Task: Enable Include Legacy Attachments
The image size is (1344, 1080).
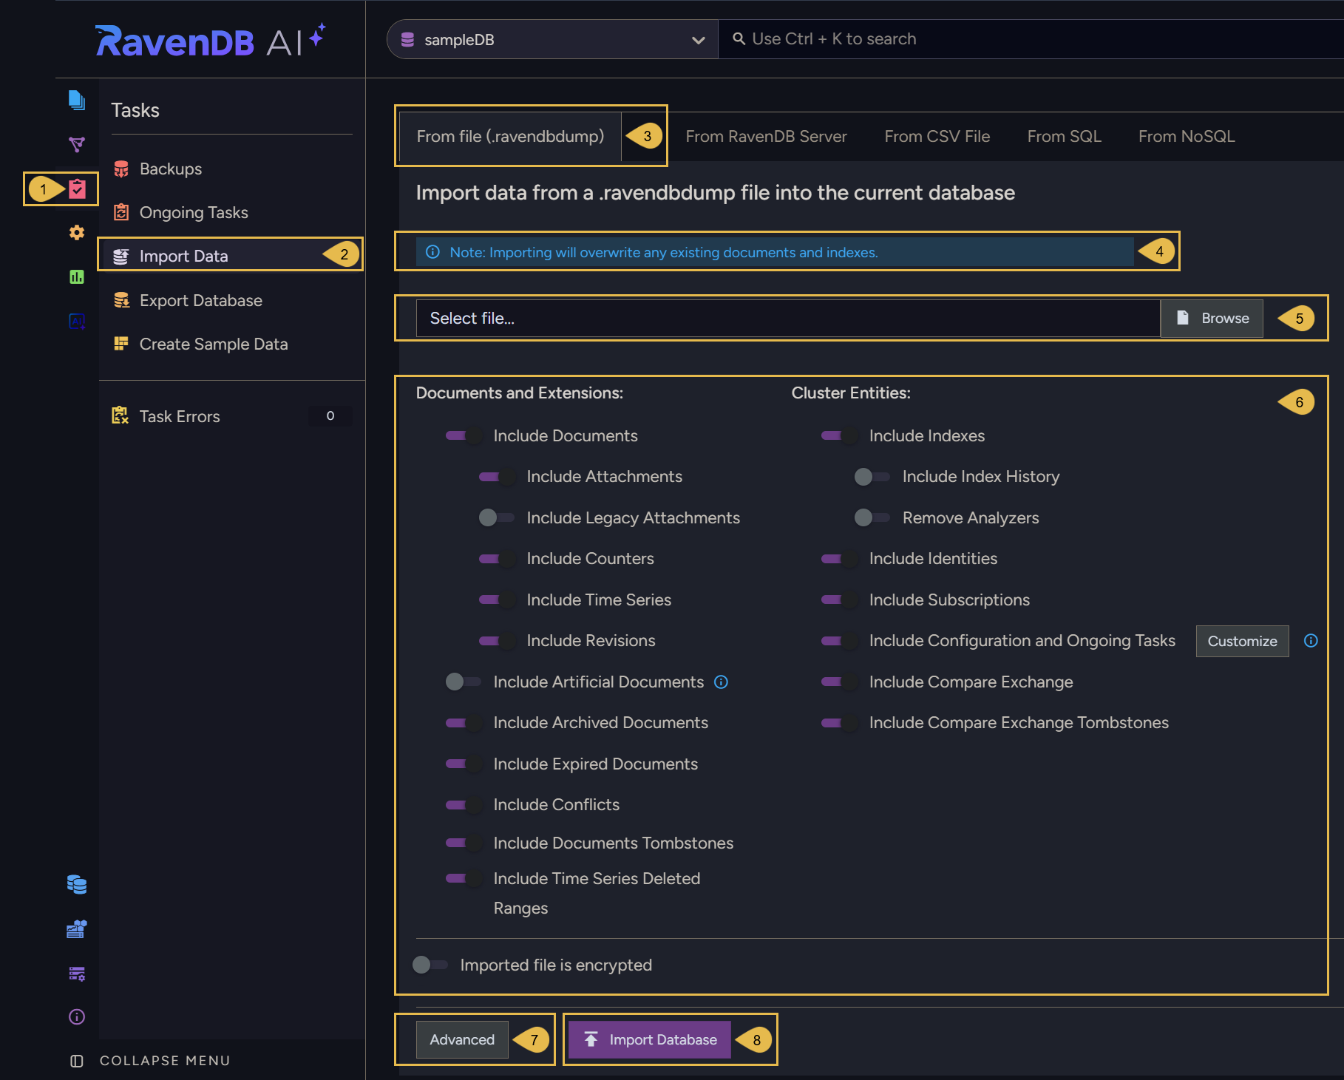Action: click(x=498, y=517)
